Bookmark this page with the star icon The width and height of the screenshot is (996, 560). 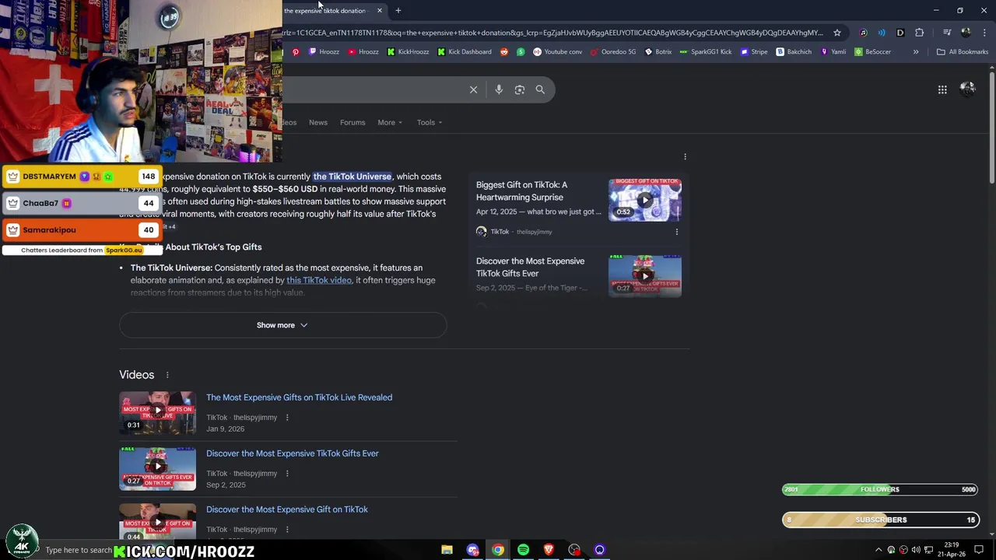(837, 33)
